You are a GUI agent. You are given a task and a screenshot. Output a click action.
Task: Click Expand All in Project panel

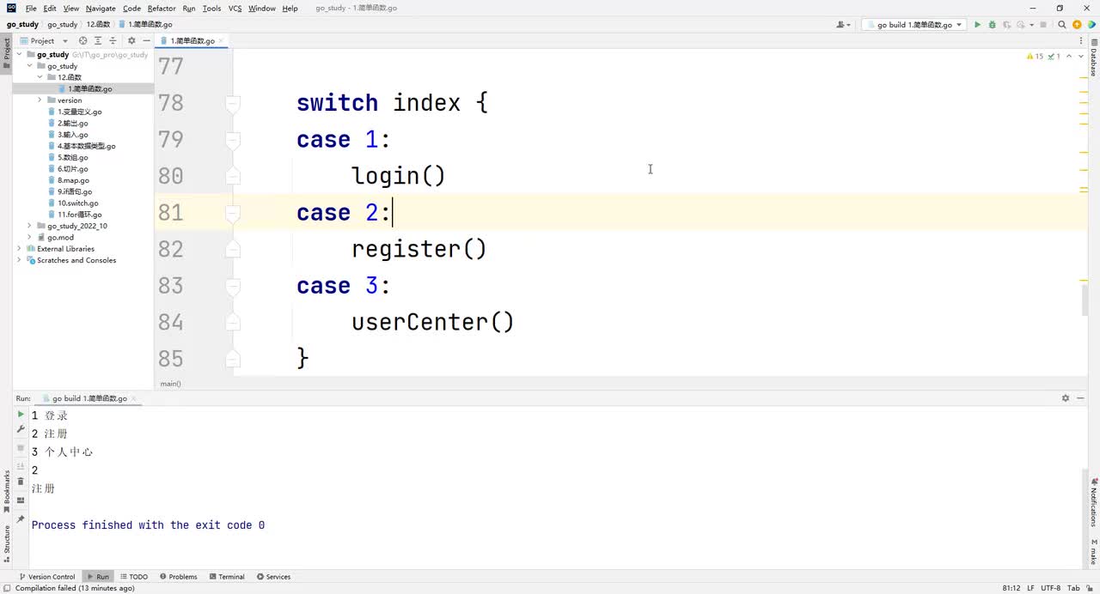click(98, 40)
